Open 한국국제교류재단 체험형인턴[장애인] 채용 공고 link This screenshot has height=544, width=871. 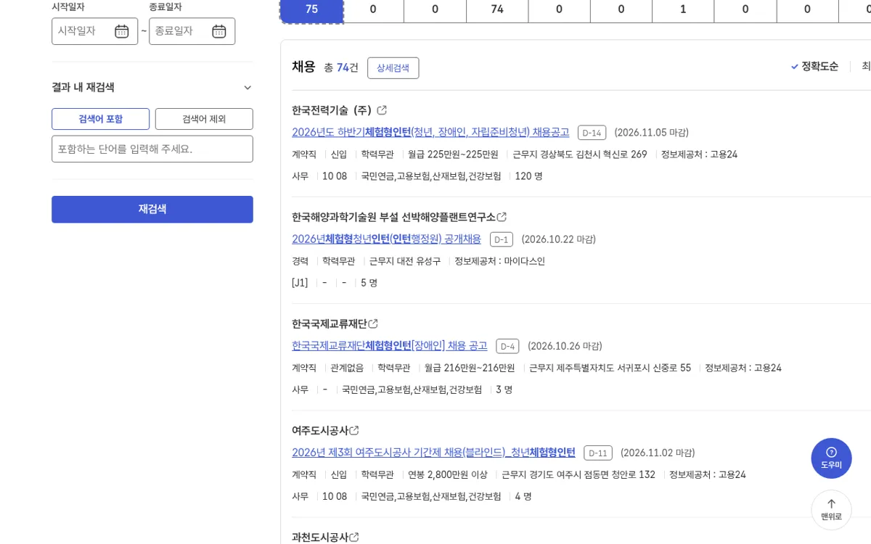390,345
